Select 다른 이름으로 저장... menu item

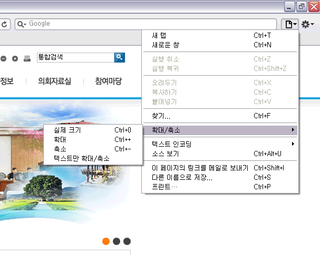point(220,178)
